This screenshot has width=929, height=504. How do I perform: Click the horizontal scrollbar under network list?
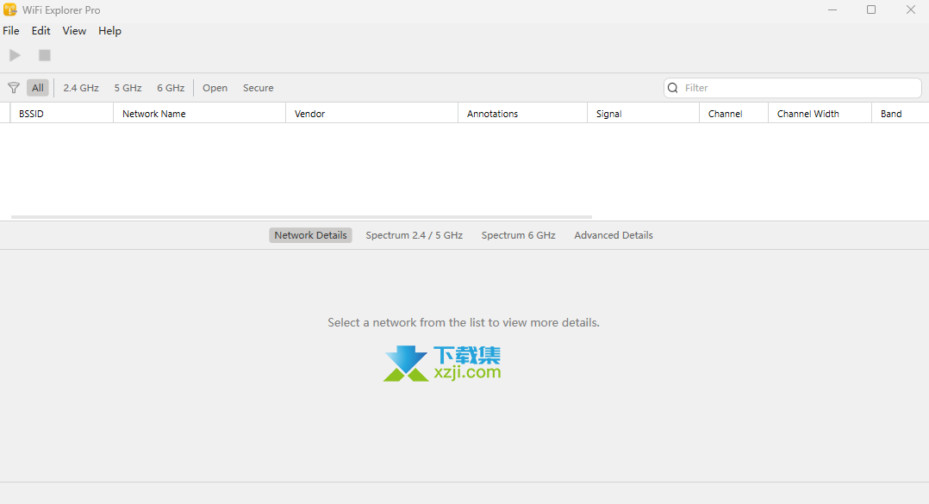point(302,217)
